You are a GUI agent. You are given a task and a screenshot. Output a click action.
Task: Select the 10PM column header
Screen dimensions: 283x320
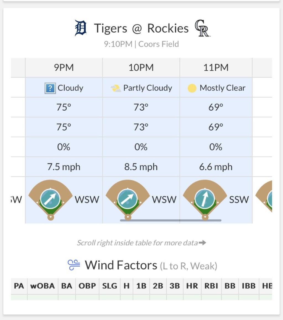pos(141,67)
